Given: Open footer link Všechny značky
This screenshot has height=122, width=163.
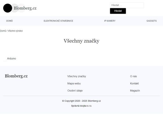Looking at the screenshot, I should pos(76,76).
